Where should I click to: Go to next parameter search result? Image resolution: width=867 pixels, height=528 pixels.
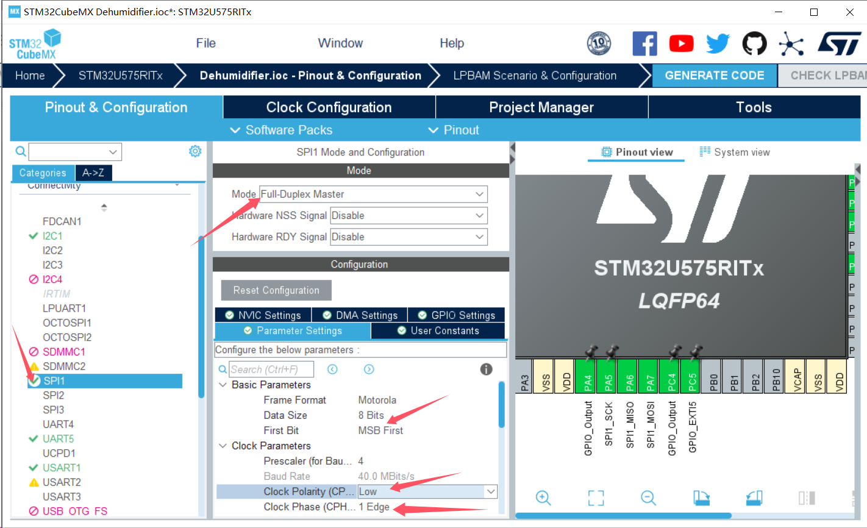click(x=369, y=369)
